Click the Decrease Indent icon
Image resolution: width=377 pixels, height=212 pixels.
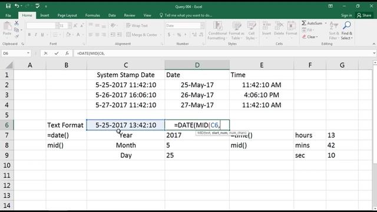[x=113, y=35]
